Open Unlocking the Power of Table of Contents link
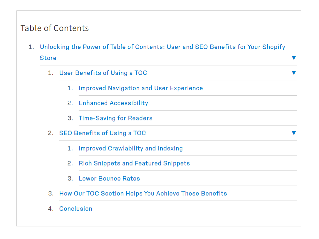The width and height of the screenshot is (319, 239). tap(162, 47)
